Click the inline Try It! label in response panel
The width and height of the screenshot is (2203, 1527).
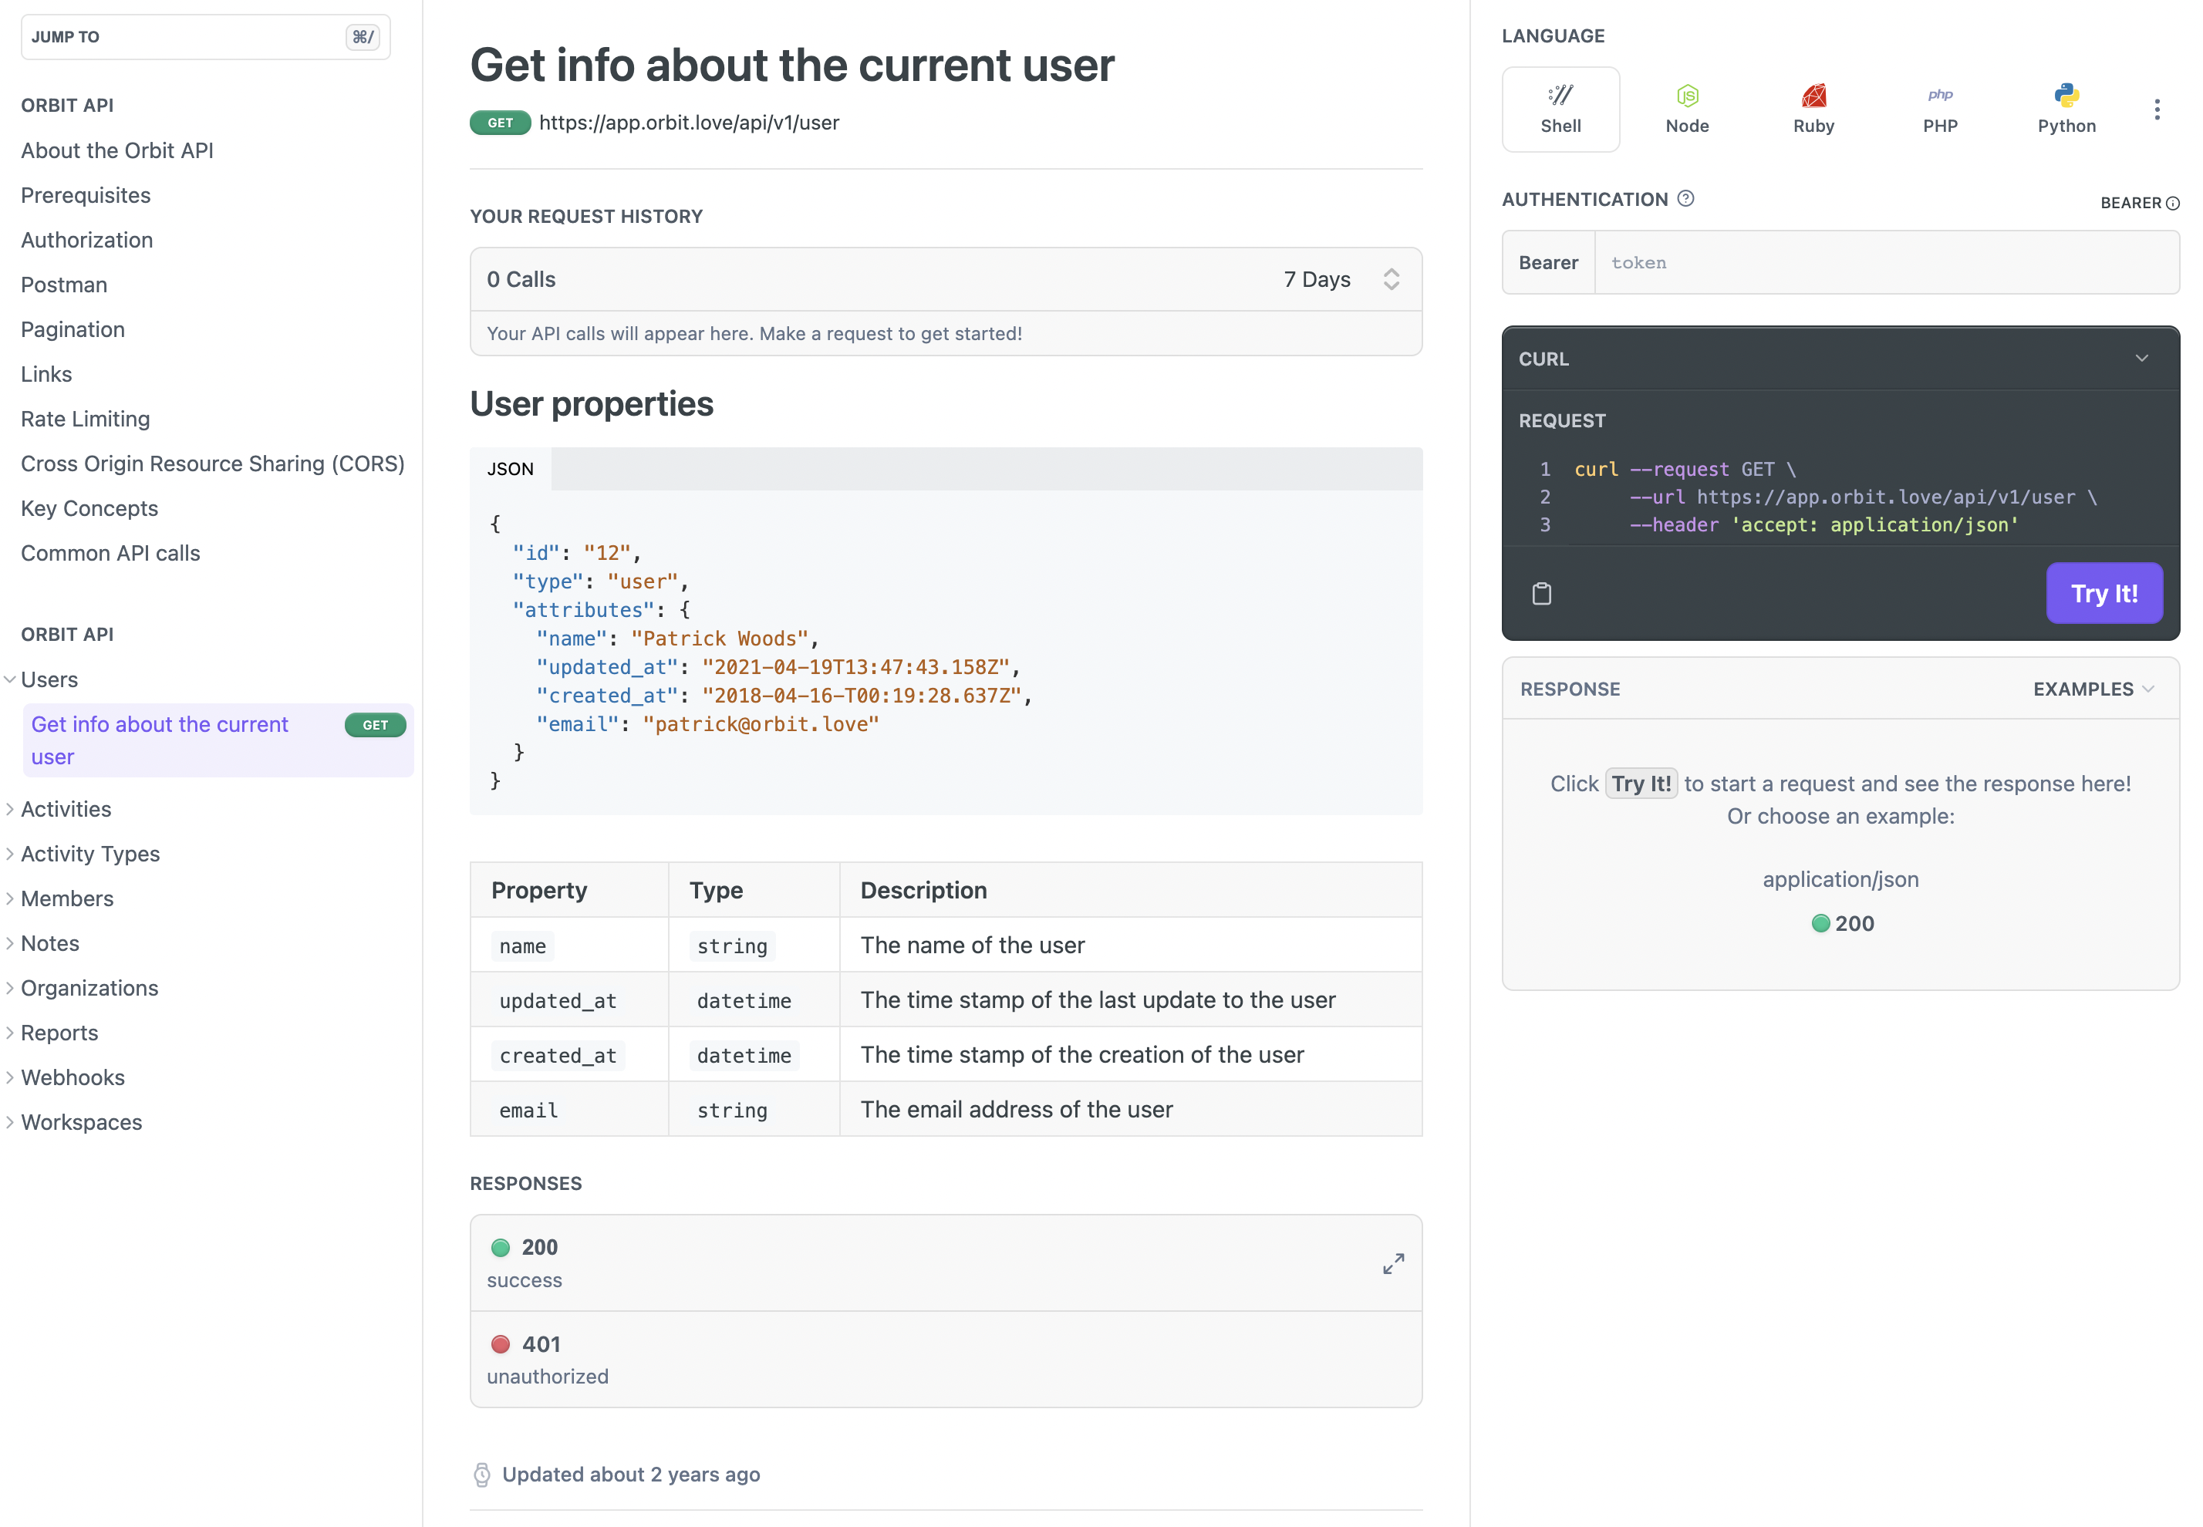pyautogui.click(x=1640, y=784)
